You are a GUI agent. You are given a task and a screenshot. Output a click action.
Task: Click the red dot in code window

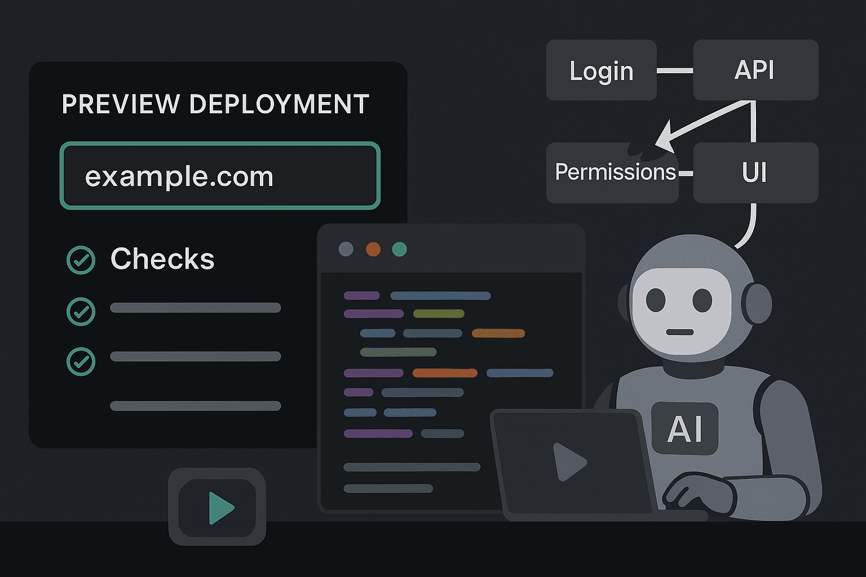point(373,249)
